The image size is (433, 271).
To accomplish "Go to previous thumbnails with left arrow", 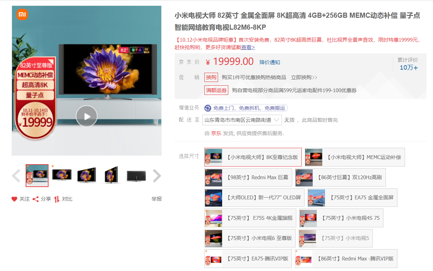I will (16, 176).
